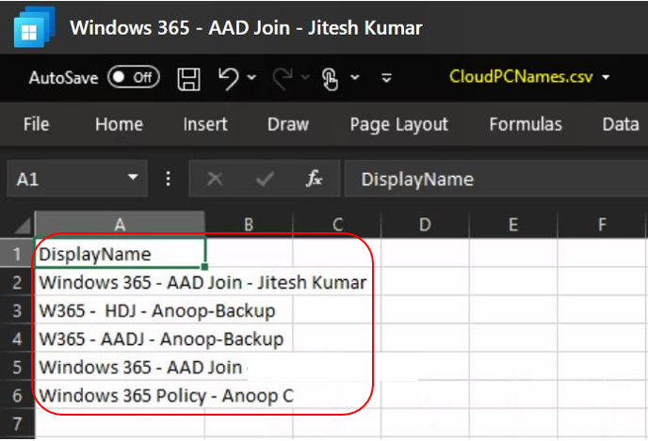Select cell 'Windows 365 Policy - Anoop C'
Screen dimensions: 648x441
(121, 395)
